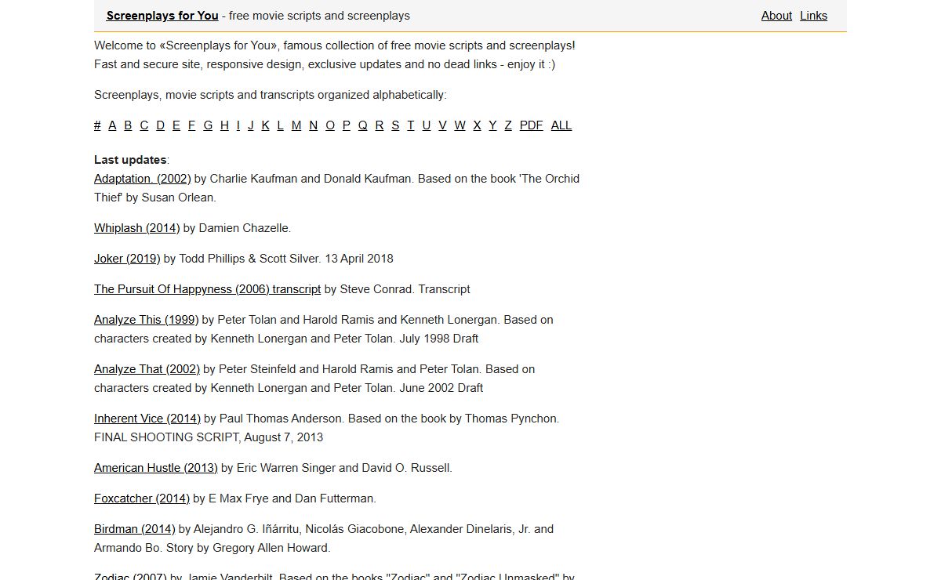Open the PDF scripts list
941x580 pixels.
[x=531, y=125]
